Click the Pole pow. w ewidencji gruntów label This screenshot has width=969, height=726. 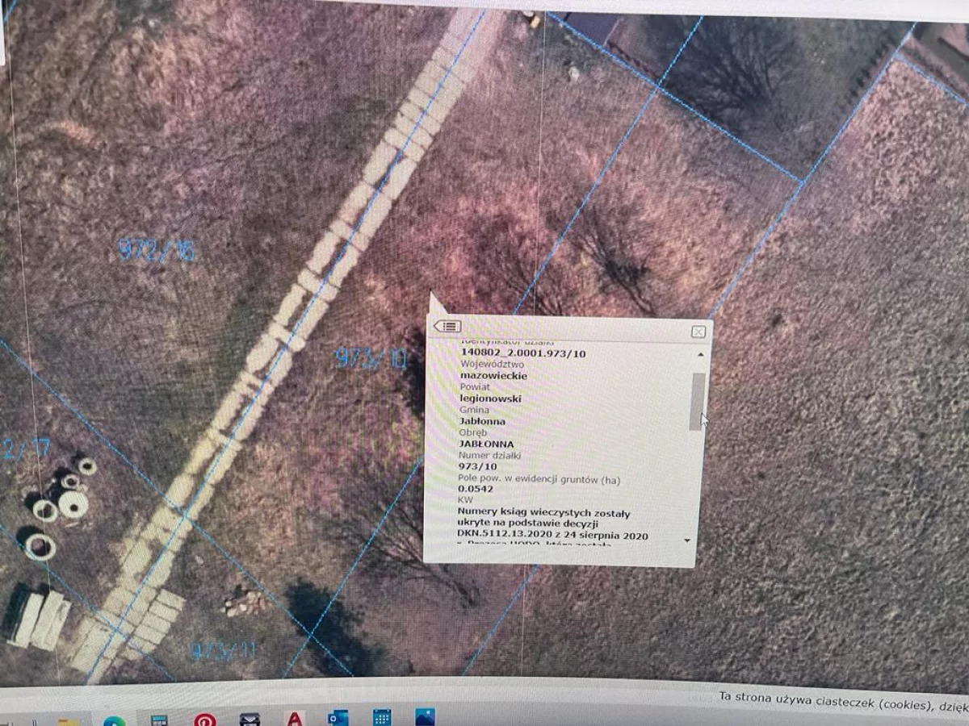(x=539, y=478)
